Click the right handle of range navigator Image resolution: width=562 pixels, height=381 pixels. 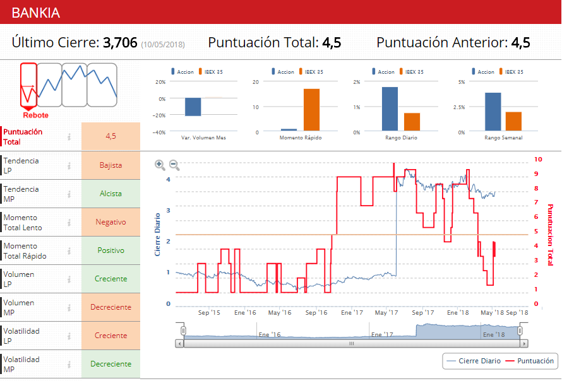tap(521, 331)
